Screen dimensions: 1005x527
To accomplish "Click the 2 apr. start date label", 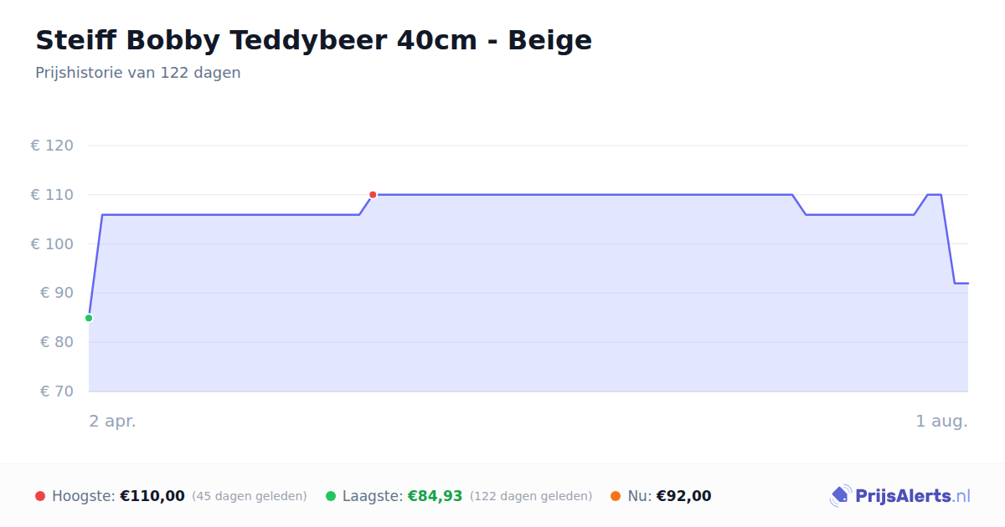I will (112, 421).
